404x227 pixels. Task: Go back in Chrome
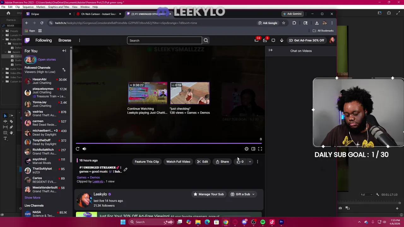(x=27, y=23)
